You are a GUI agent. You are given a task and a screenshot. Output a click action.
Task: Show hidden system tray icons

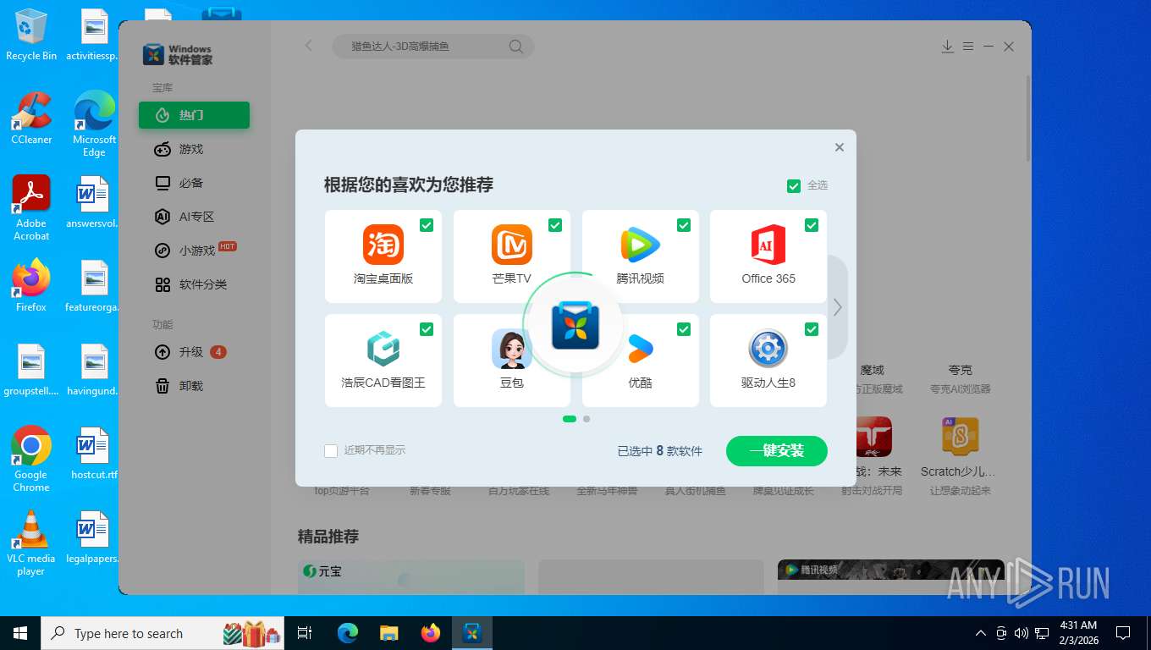pos(981,633)
